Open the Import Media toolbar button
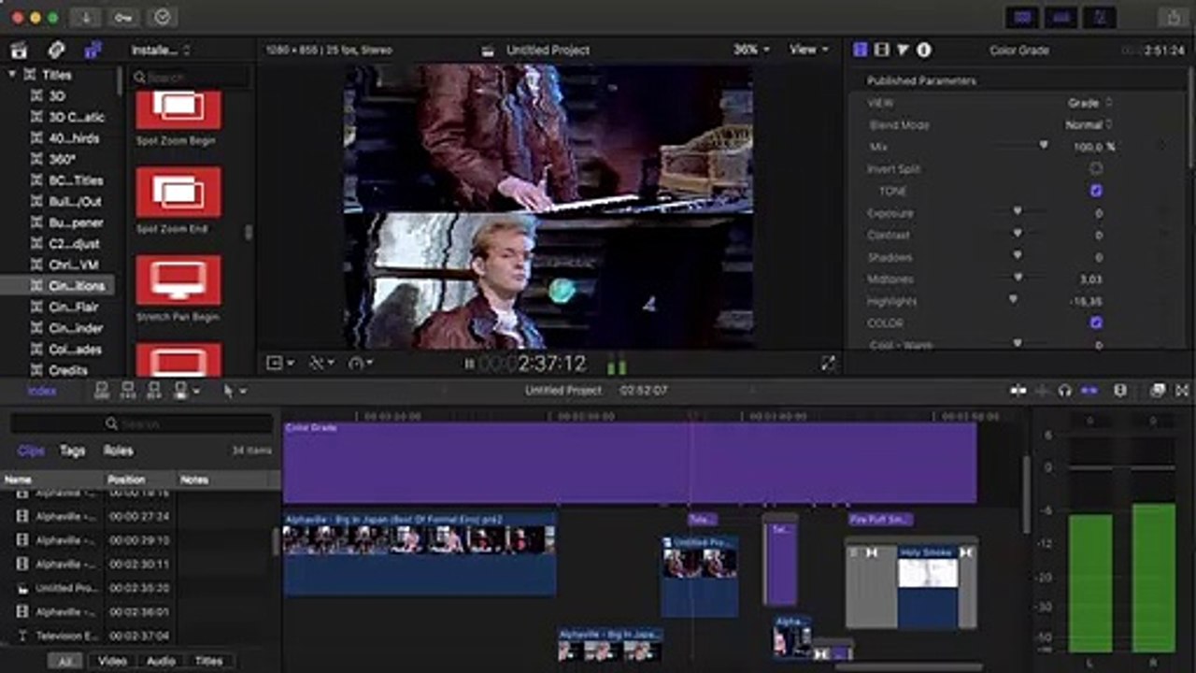Screen dimensions: 1196x673 tap(85, 17)
